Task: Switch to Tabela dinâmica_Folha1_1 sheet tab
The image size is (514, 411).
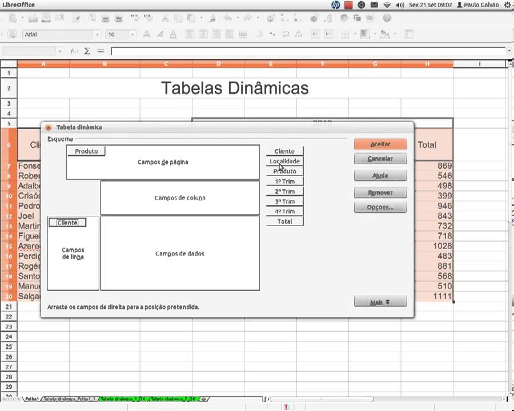Action: point(70,399)
